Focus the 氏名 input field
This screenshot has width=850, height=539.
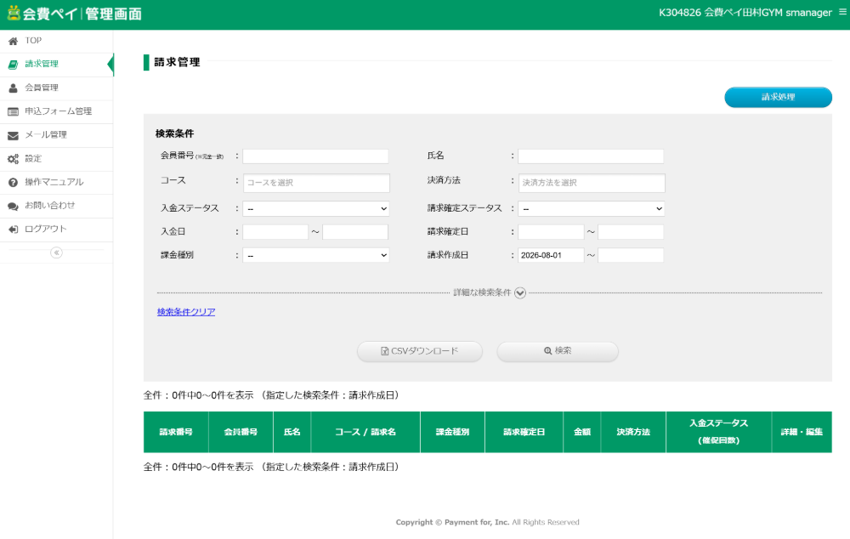(x=591, y=156)
